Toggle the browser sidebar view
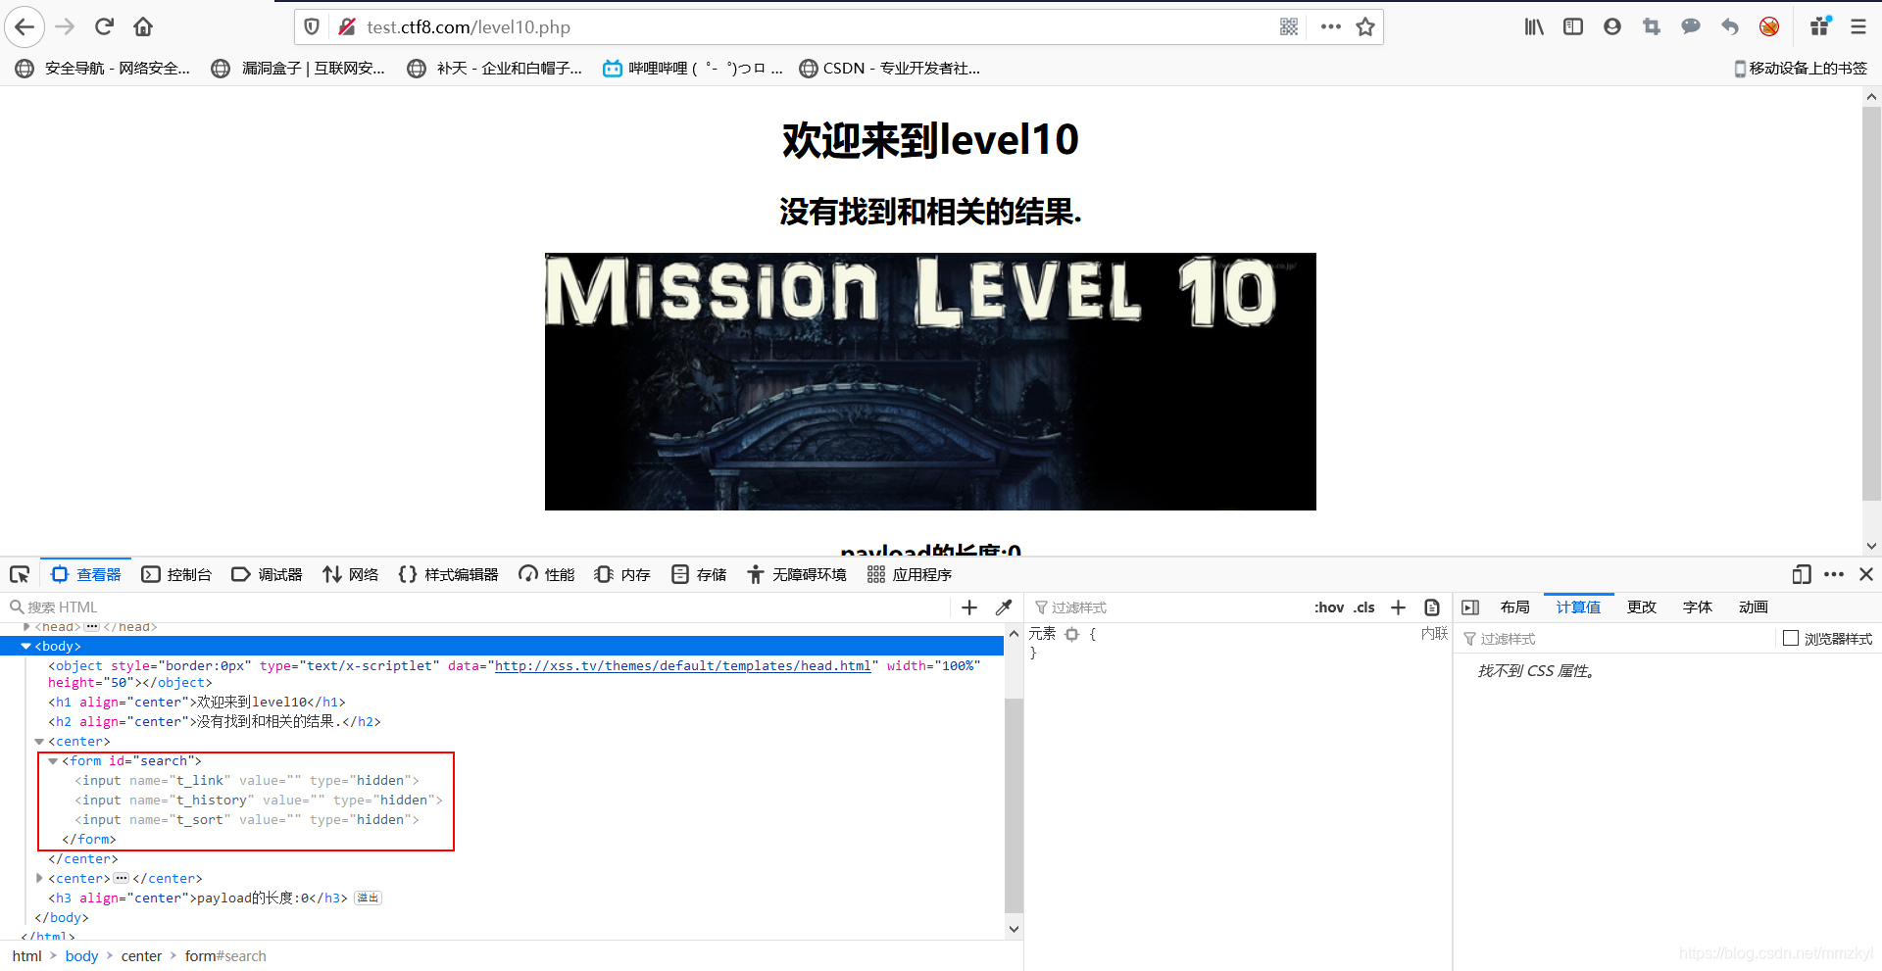The height and width of the screenshot is (971, 1882). pyautogui.click(x=1573, y=27)
